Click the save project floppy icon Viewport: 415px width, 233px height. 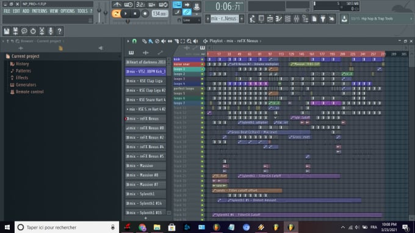click(7, 31)
